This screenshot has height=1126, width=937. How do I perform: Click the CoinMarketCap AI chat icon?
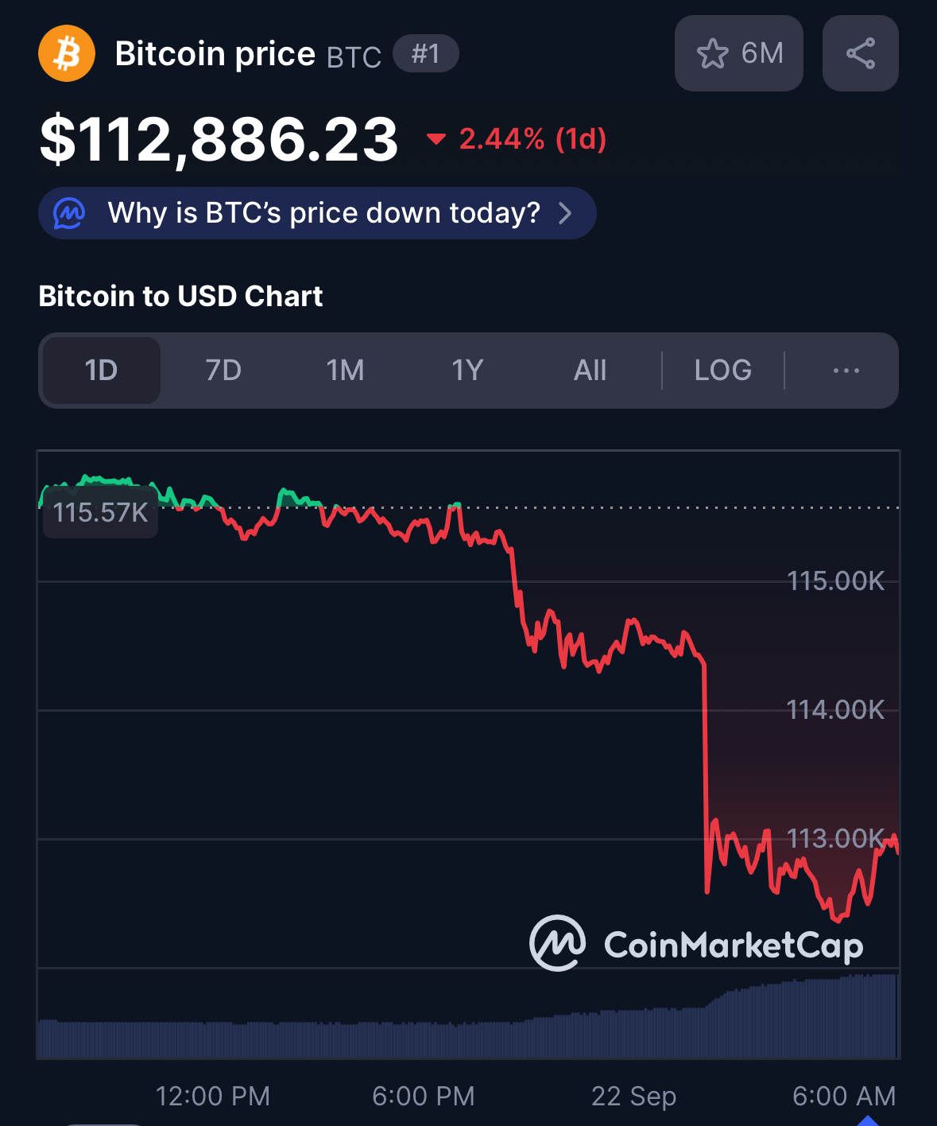click(69, 213)
